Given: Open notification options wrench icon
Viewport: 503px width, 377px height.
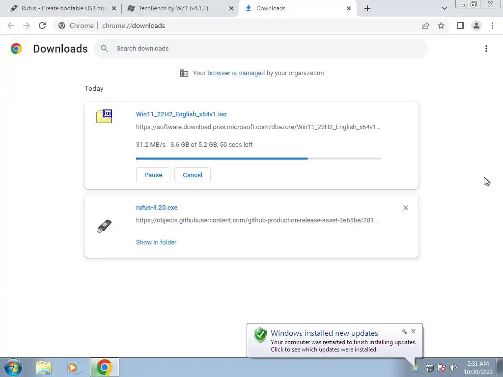Looking at the screenshot, I should [x=404, y=331].
